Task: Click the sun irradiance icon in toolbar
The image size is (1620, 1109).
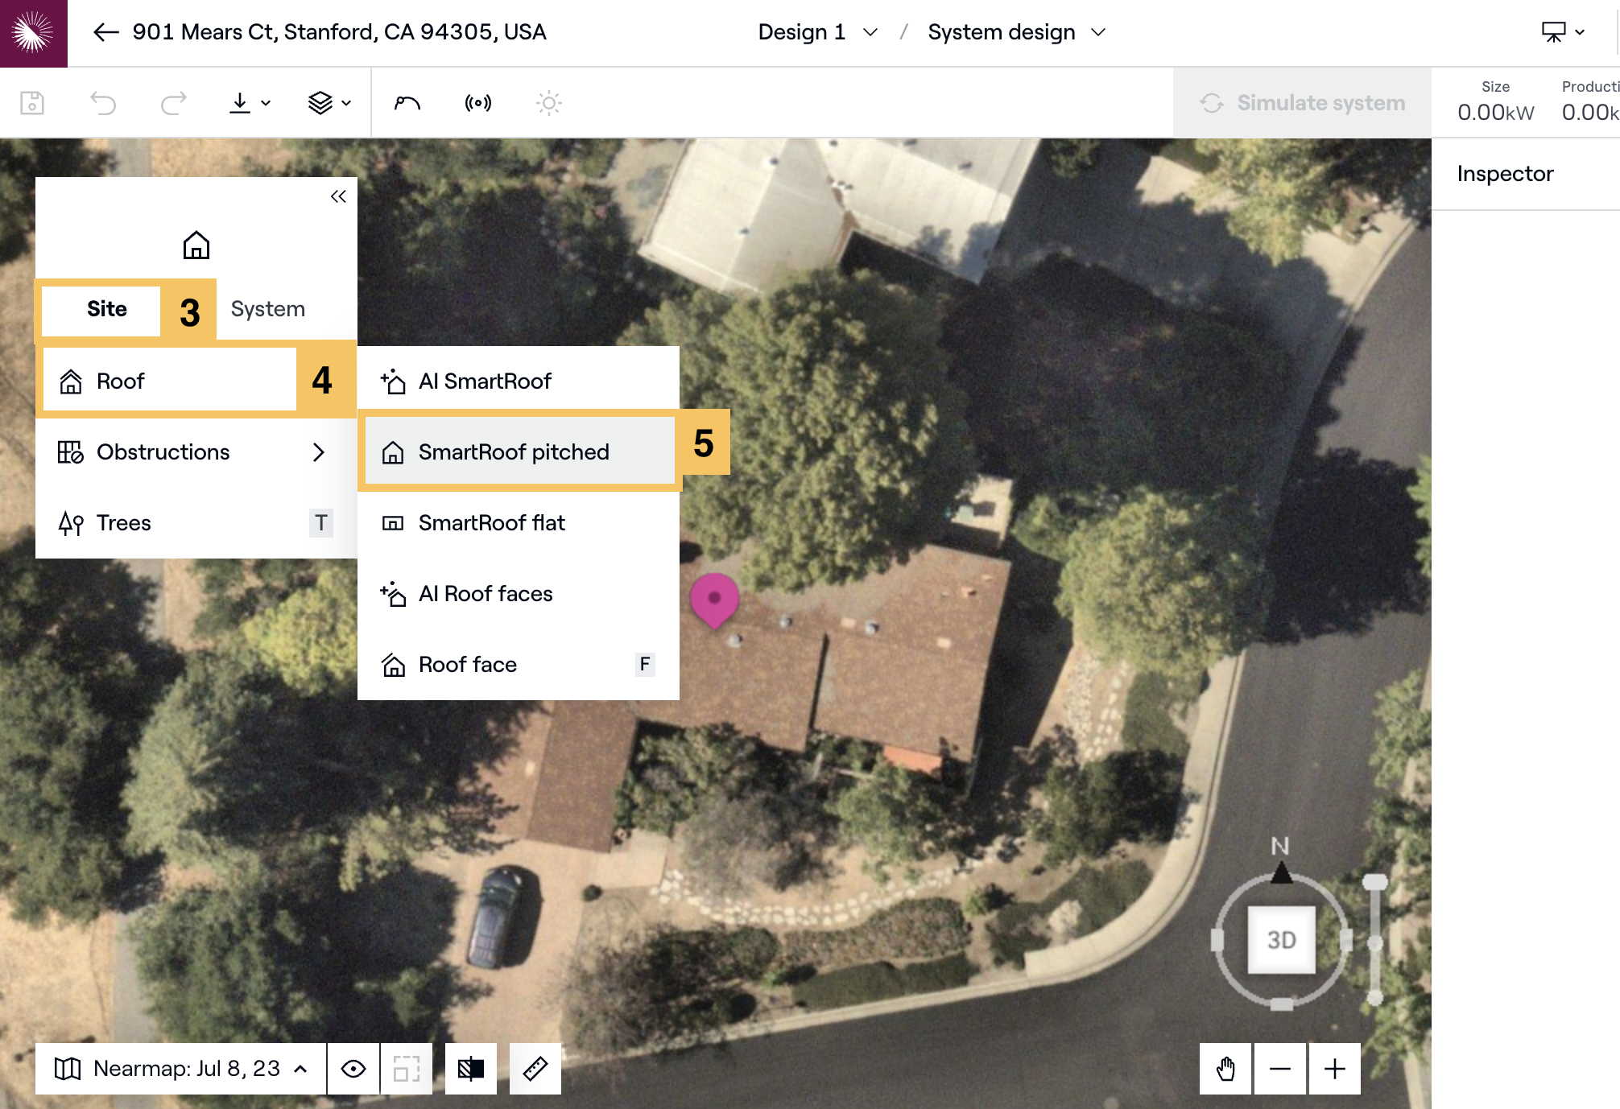Action: point(548,103)
